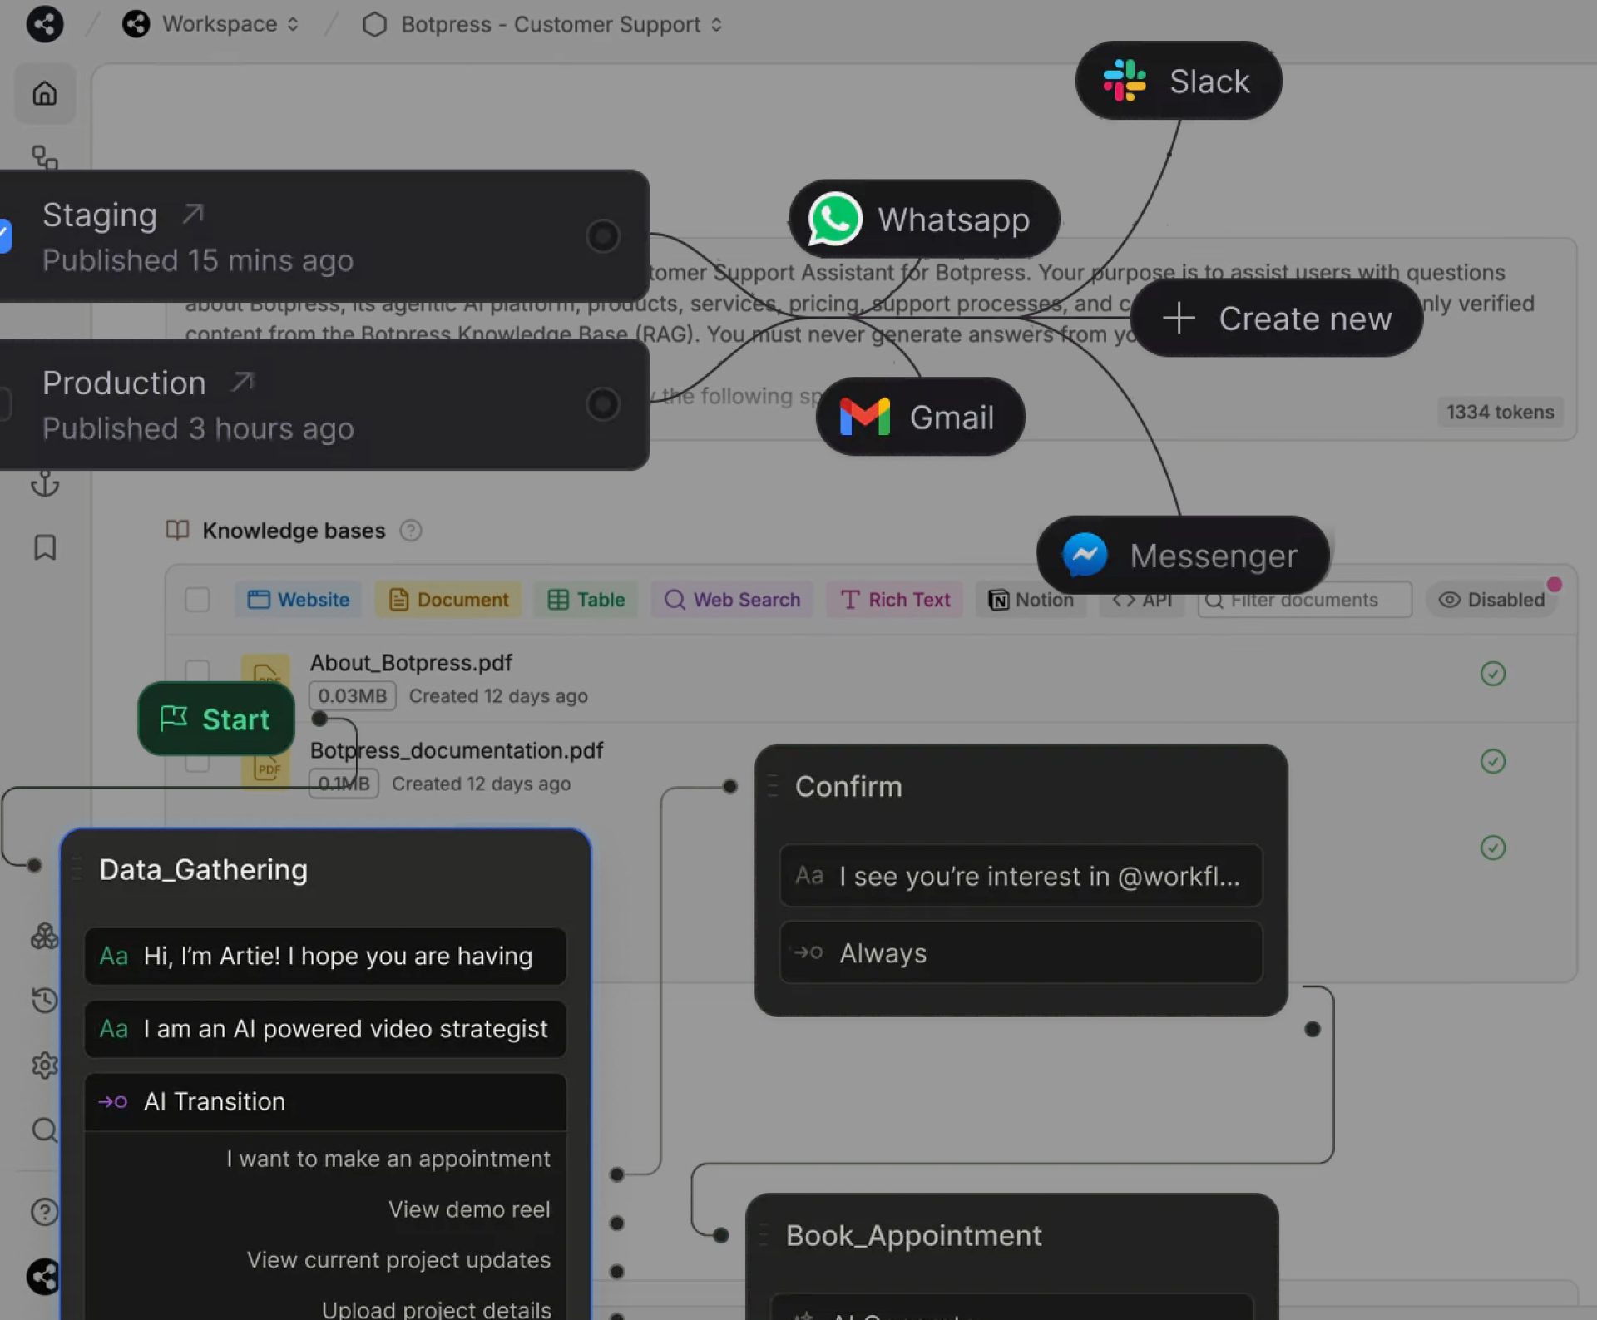Click Knowledge bases help icon
Image resolution: width=1597 pixels, height=1320 pixels.
click(411, 531)
